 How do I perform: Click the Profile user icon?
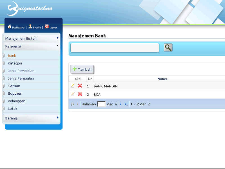30,26
